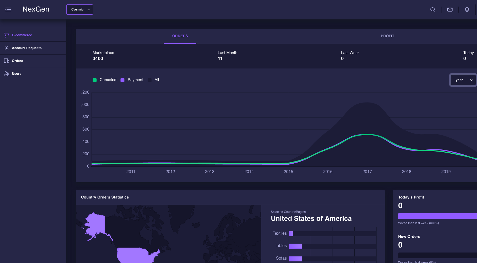Click the chart peak at 2017
Screen dimensions: 477x263
tap(367, 103)
